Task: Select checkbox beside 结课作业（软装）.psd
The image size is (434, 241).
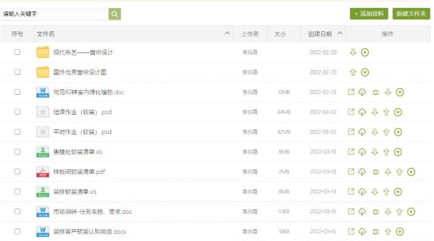Action: [18, 112]
